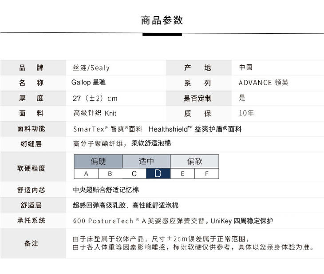Select the highlighted firmness grade D
This screenshot has height=274, width=324.
coord(158,174)
